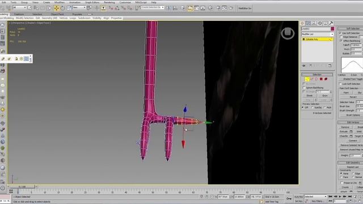Toggle Lock Soft Selection checkbox
The width and height of the screenshot is (363, 204).
(340, 84)
